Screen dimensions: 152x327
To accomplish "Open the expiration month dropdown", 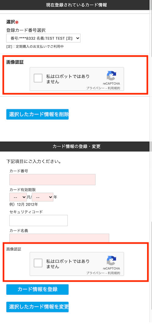I will [x=18, y=197].
